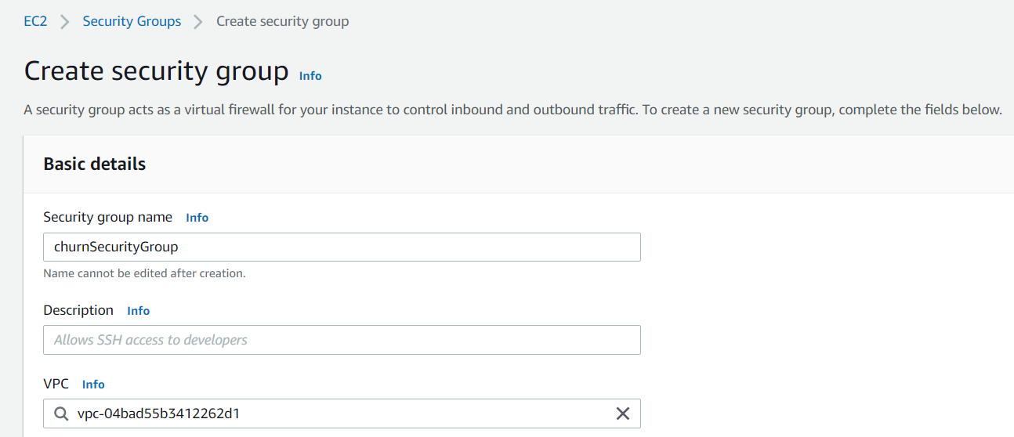Click the Description field label
The height and width of the screenshot is (437, 1014).
pos(78,310)
